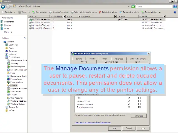This screenshot has height=133, width=178.
Task: Open User Accounts tree item
Action: point(15,98)
